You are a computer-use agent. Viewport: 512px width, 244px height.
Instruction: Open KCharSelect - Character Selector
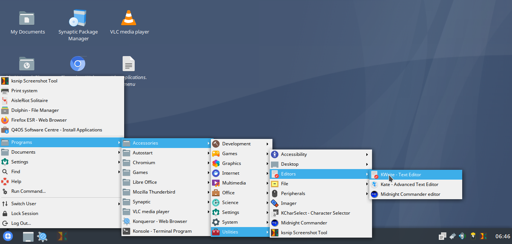pos(315,213)
